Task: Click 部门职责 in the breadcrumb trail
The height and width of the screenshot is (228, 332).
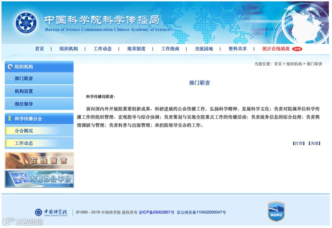Action: point(314,64)
